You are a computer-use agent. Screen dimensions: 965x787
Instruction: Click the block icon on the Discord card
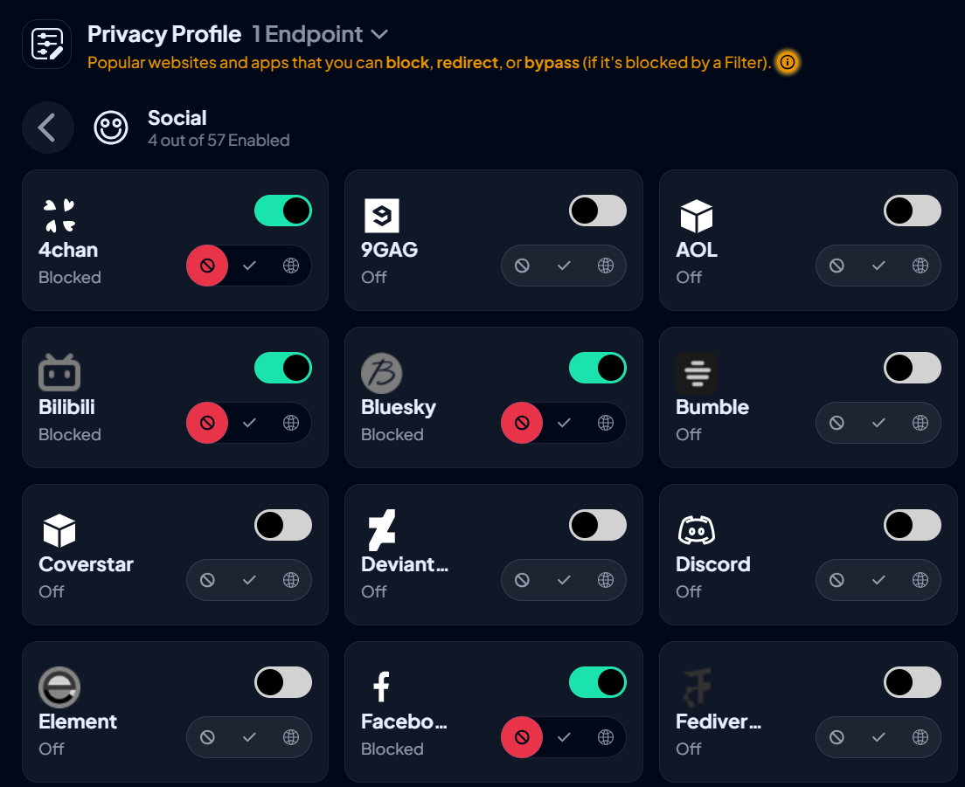coord(837,579)
